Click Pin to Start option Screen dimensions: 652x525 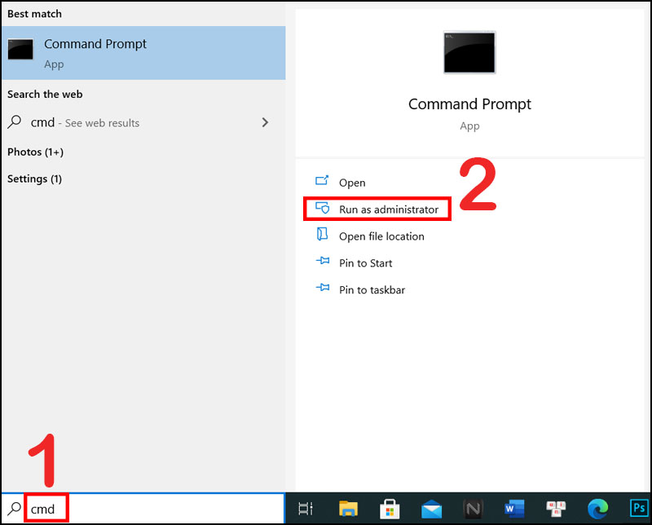point(365,263)
